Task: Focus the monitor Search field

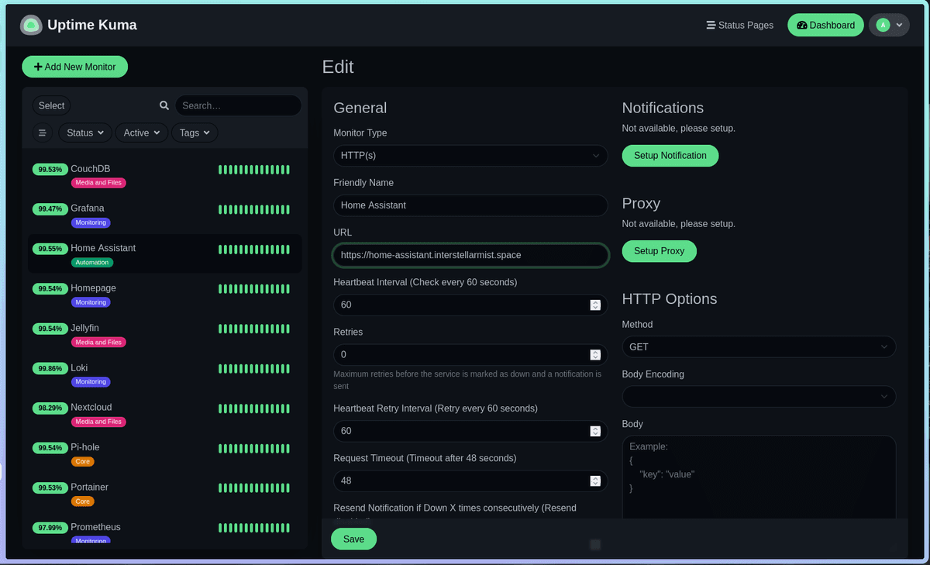Action: 238,105
